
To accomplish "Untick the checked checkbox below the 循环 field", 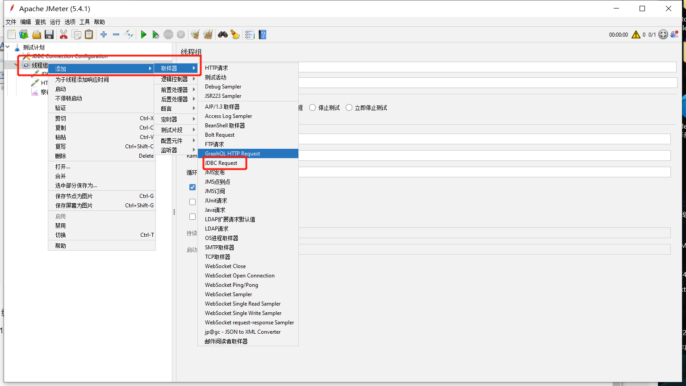I will [x=192, y=187].
